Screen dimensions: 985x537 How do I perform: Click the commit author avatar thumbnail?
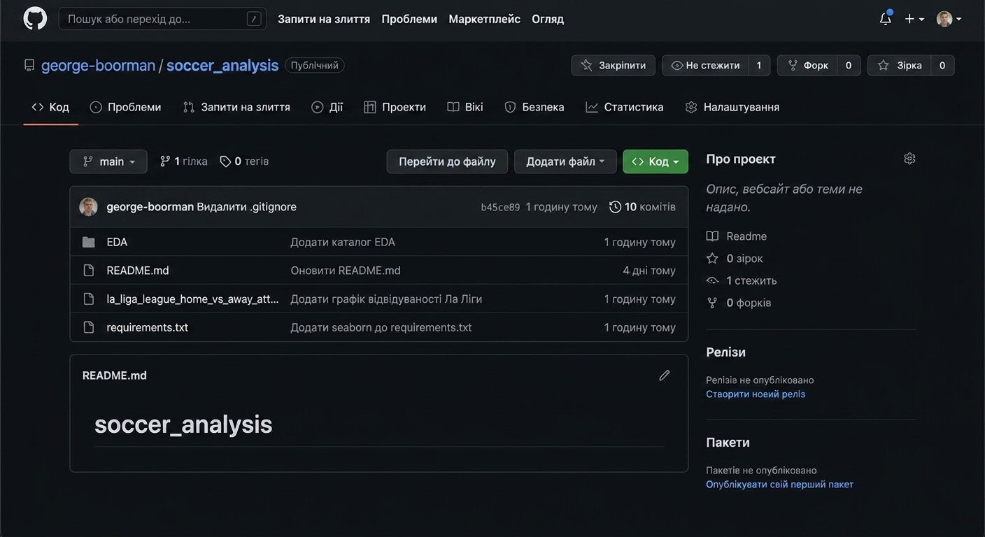click(x=88, y=207)
